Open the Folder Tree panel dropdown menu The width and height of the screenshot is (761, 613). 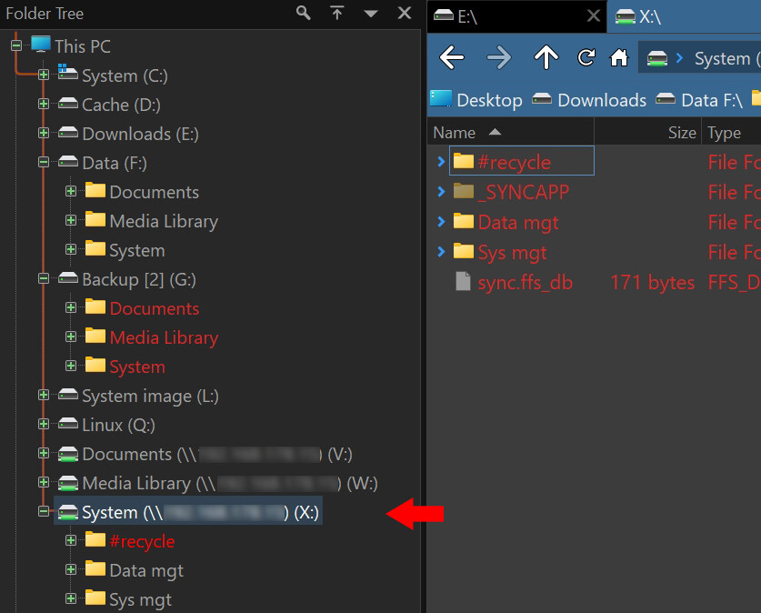click(371, 14)
